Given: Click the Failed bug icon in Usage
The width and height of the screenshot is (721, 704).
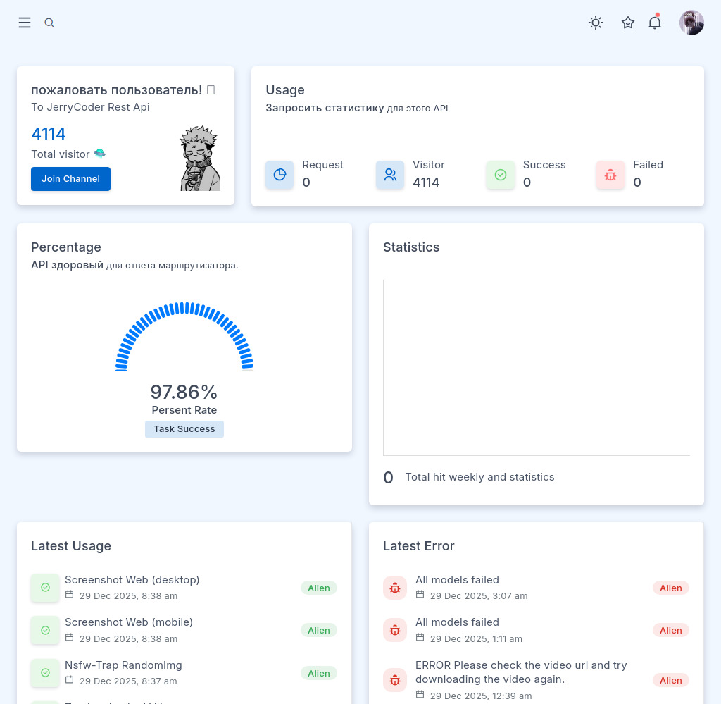Looking at the screenshot, I should tap(610, 175).
